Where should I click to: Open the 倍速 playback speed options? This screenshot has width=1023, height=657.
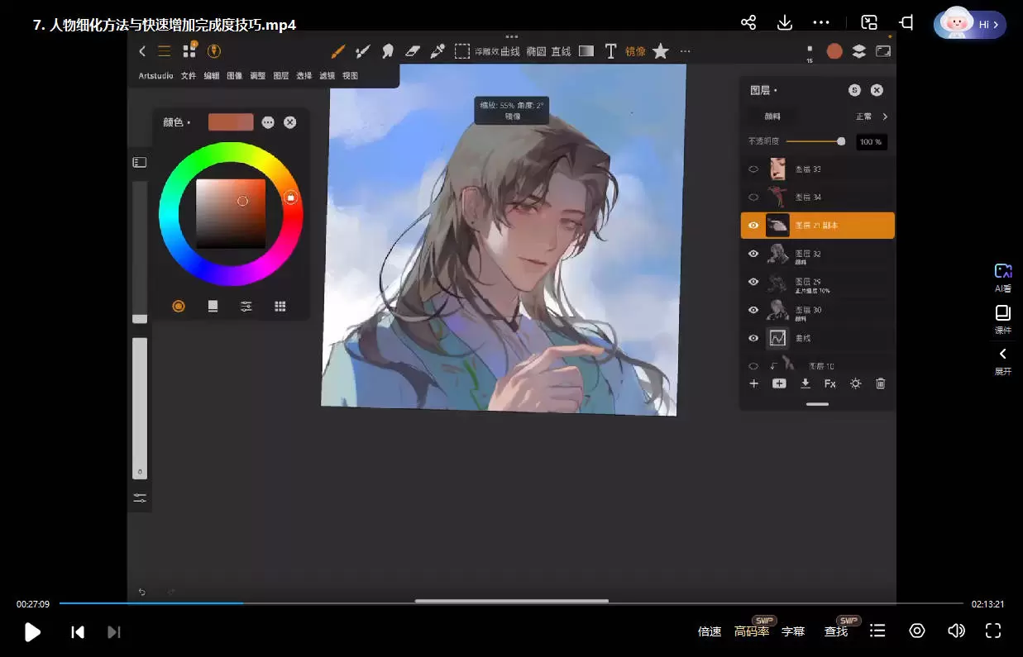710,631
